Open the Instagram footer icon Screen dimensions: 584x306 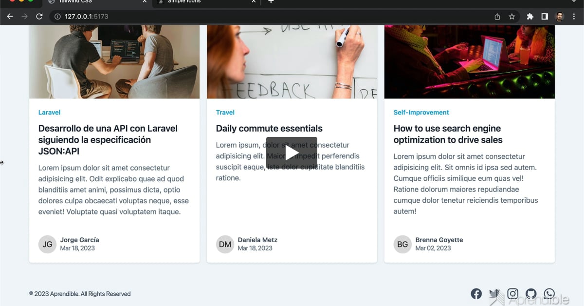[512, 293]
